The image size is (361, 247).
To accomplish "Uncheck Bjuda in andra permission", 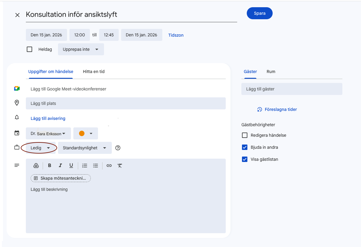I will coord(245,147).
